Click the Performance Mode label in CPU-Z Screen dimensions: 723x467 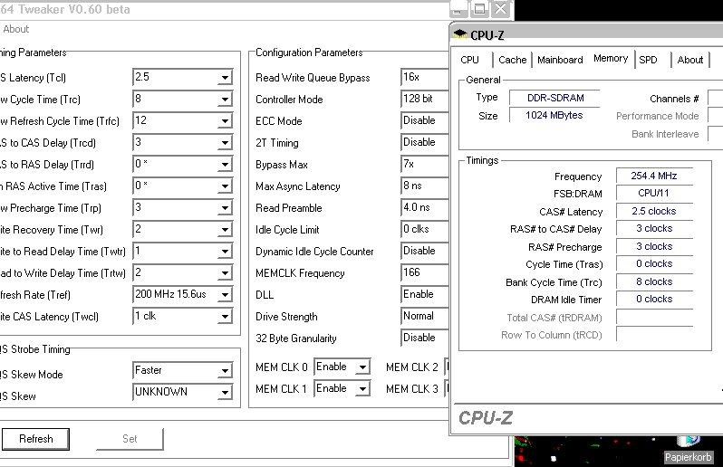coord(657,116)
